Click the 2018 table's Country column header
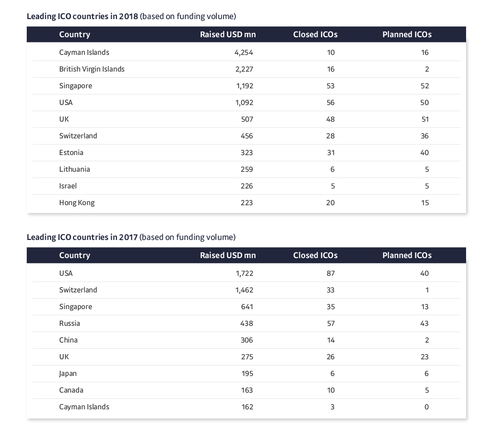Screen dimensions: 489x437 point(74,34)
